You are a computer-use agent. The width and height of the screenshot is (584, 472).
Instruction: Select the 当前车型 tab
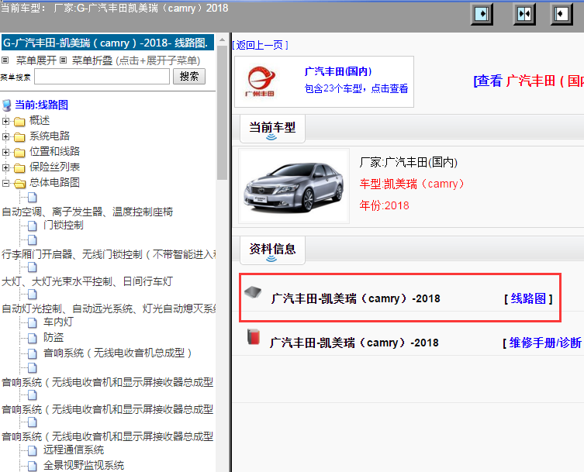[x=272, y=129]
